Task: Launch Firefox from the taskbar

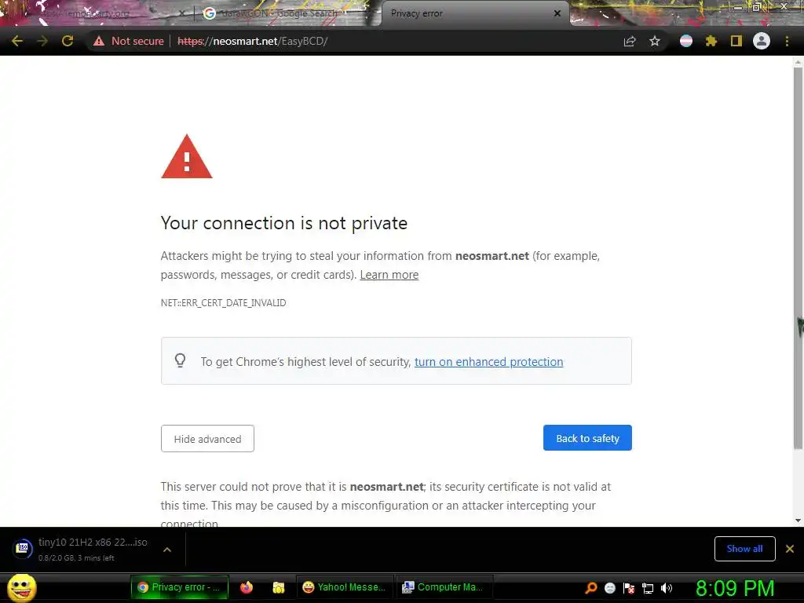Action: click(247, 587)
